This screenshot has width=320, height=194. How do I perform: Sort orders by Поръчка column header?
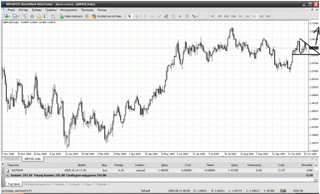tap(13, 165)
